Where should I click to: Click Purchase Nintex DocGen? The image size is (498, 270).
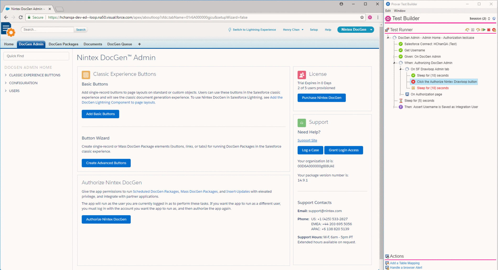[x=322, y=98]
